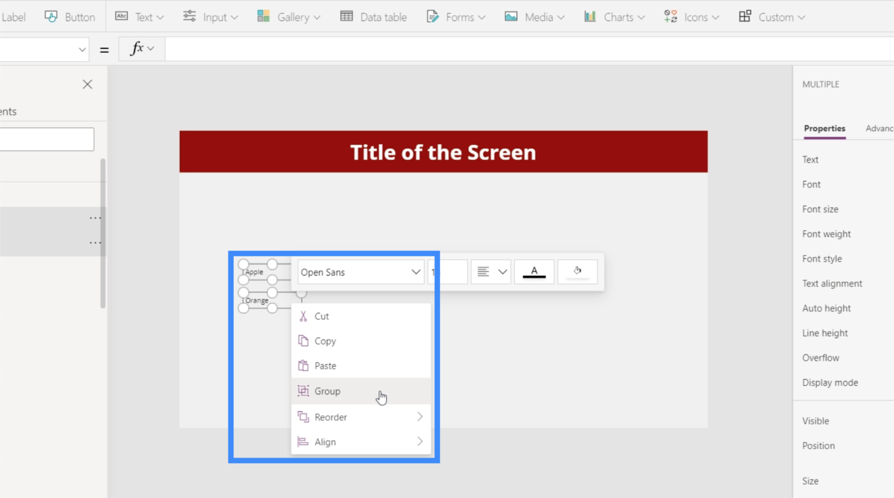Choose Paste from the context menu
This screenshot has width=894, height=498.
pyautogui.click(x=361, y=366)
